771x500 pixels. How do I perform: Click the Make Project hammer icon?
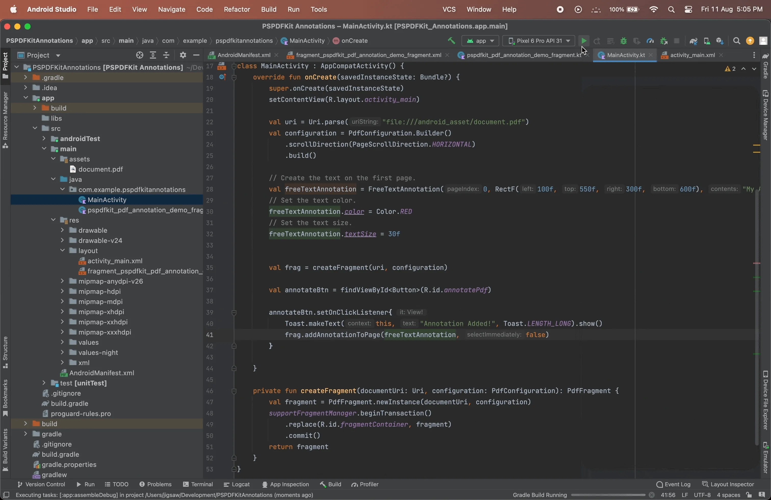click(x=451, y=41)
